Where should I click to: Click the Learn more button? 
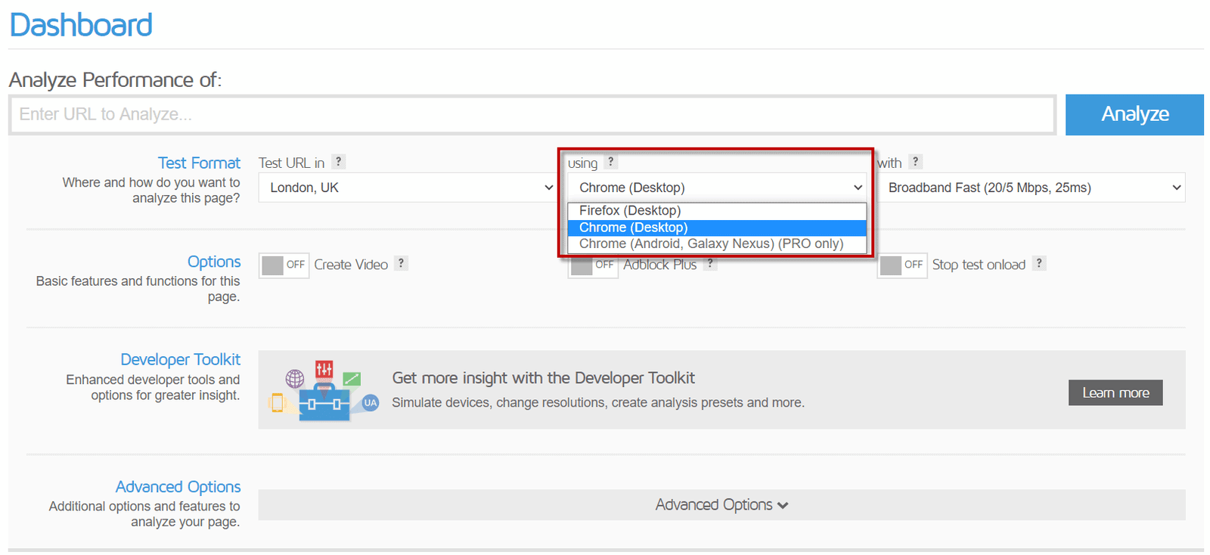(1115, 392)
